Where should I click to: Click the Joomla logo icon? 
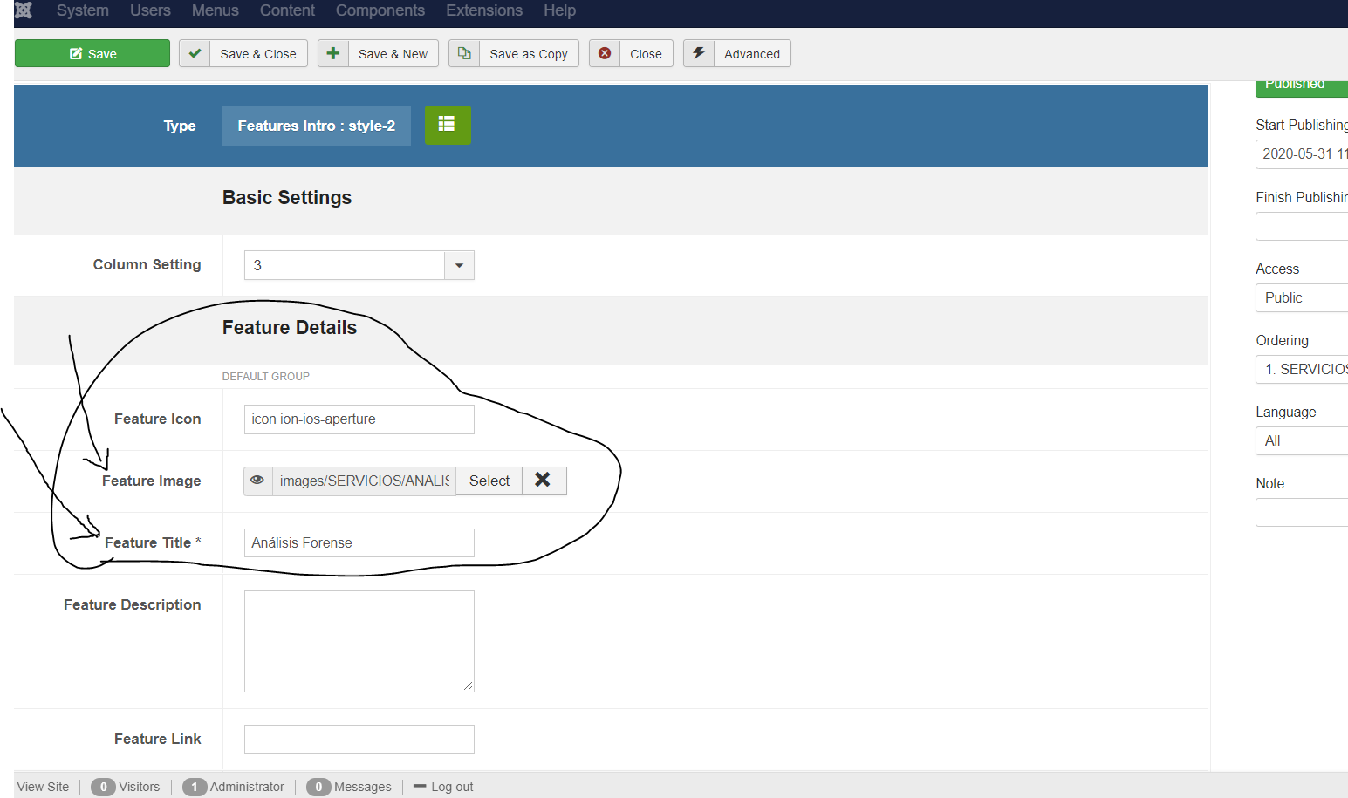coord(24,10)
